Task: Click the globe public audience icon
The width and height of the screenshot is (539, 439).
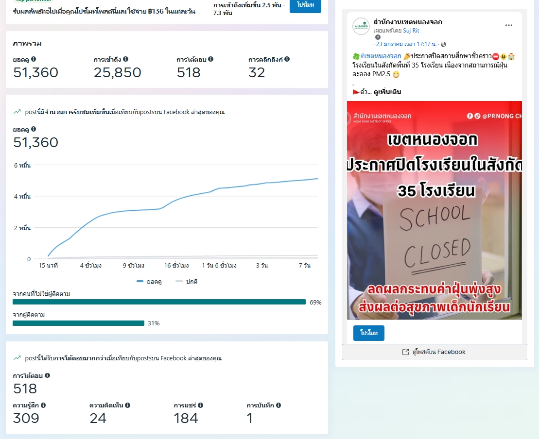Action: point(443,44)
